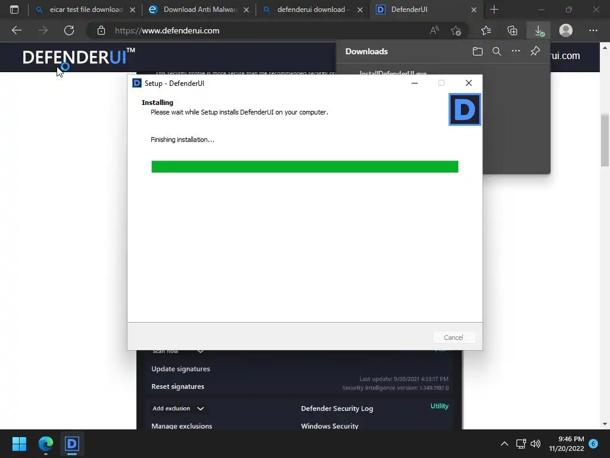The image size is (610, 458).
Task: Close the defenderui download tab
Action: point(360,10)
